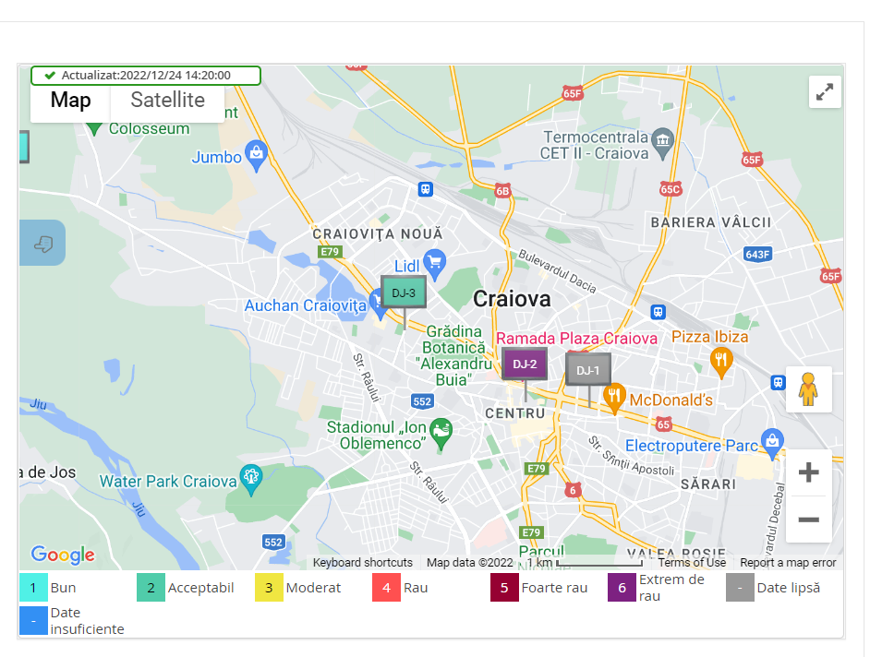Click the Grădina Botanică label
870x657 pixels.
[x=453, y=355]
